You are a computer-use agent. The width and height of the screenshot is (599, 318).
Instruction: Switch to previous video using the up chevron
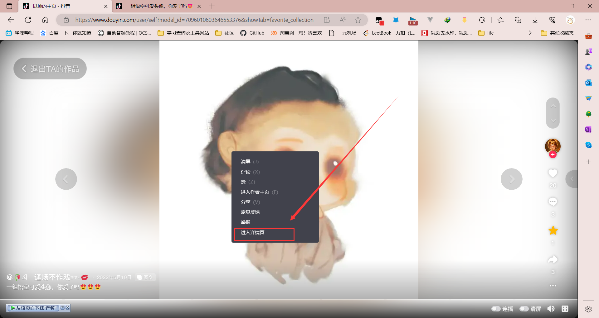pos(553,106)
